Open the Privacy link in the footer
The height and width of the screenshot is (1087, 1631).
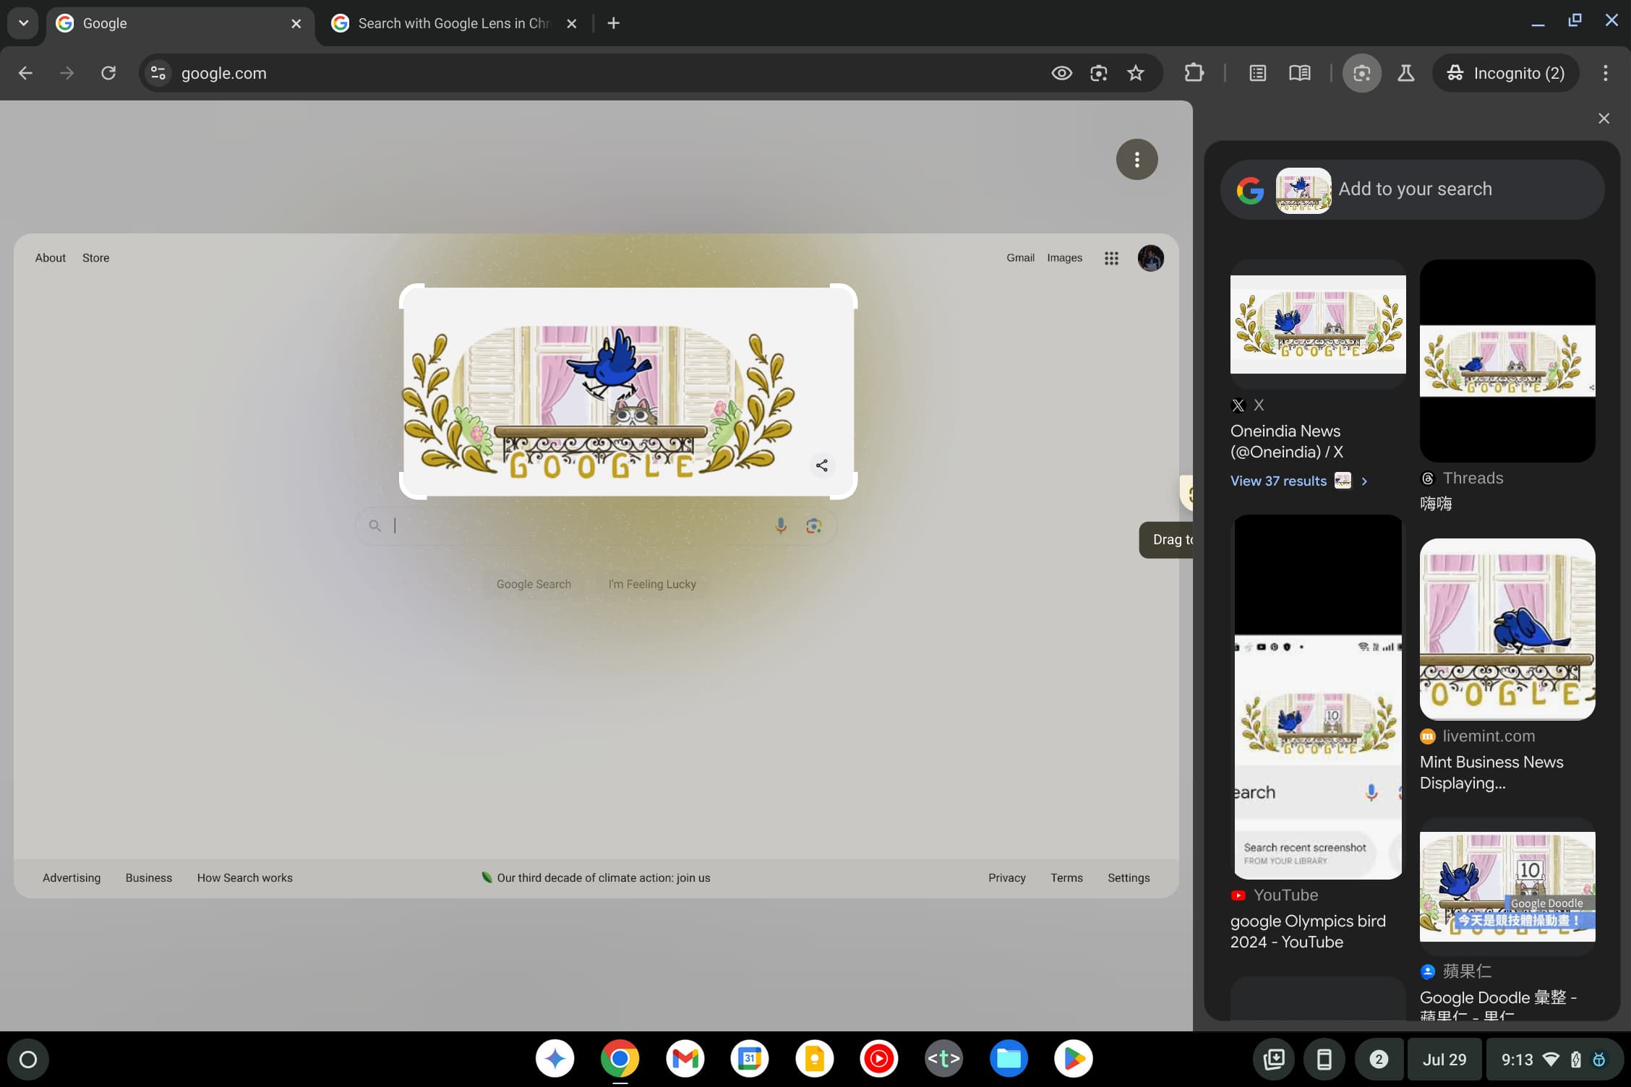pos(1006,877)
